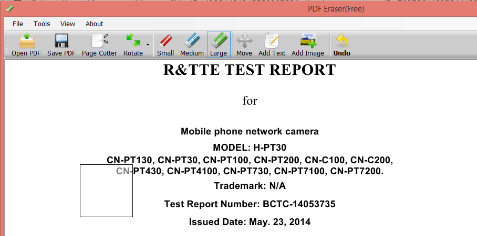The height and width of the screenshot is (236, 477).
Task: Click the word 'for' in the document
Action: [250, 100]
